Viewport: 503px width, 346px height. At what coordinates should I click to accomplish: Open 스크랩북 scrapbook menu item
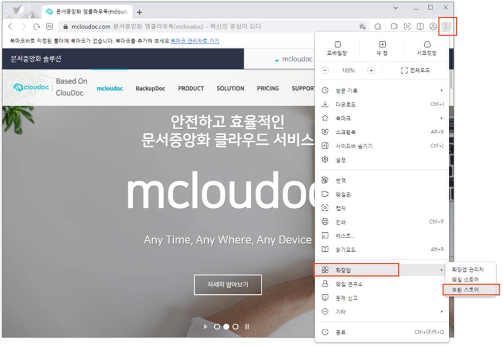point(382,132)
